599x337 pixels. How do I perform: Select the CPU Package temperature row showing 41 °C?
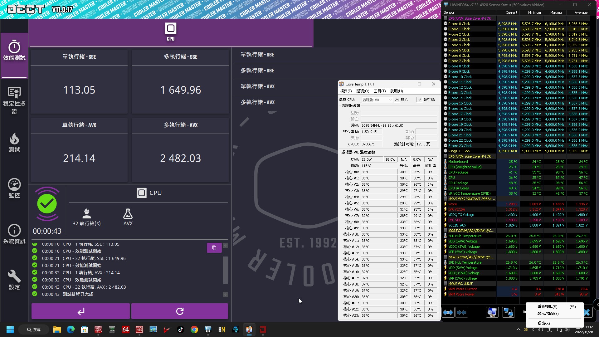pos(516,172)
